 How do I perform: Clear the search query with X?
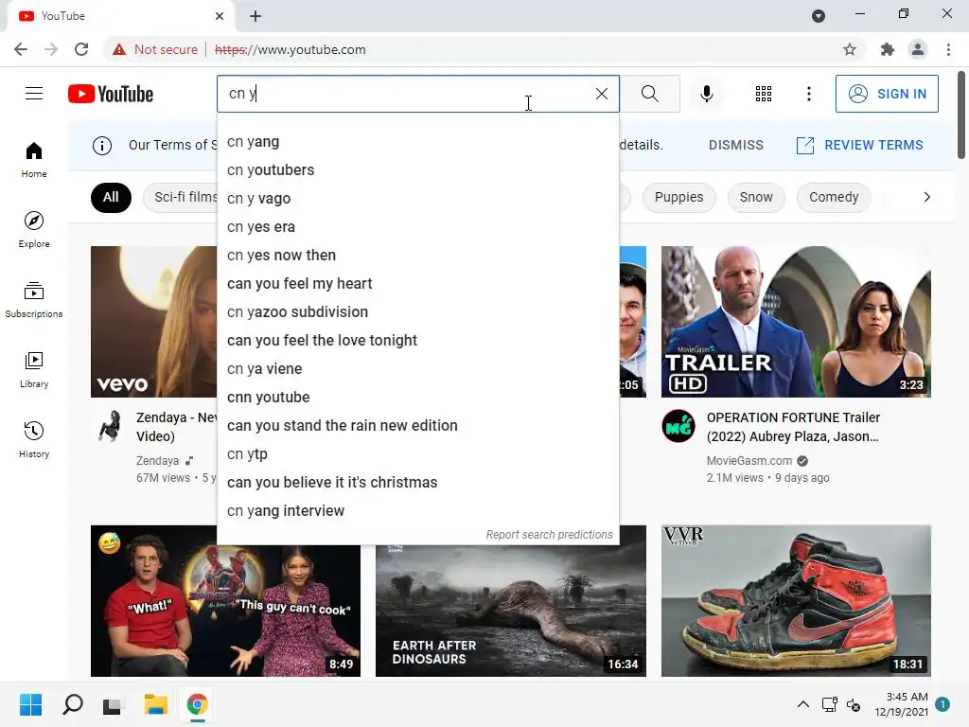601,94
